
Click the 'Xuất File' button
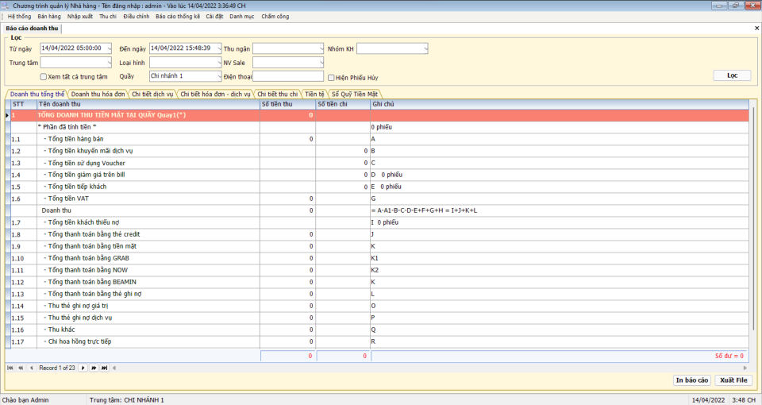pyautogui.click(x=733, y=380)
